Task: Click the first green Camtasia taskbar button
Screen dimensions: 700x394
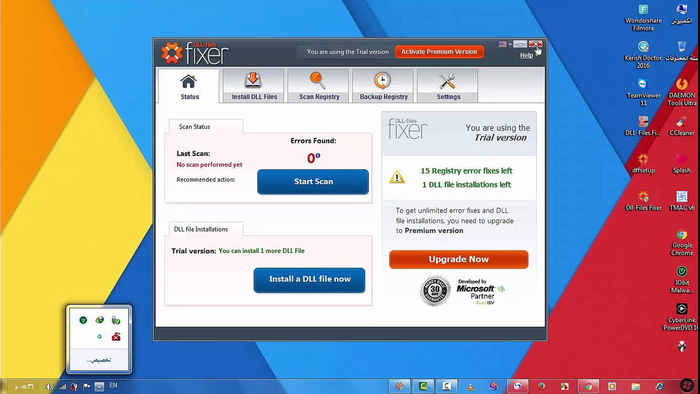Action: pos(423,387)
